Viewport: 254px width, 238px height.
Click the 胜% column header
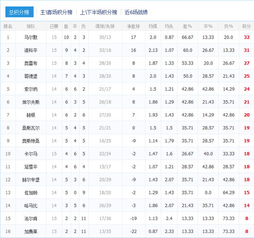187,26
